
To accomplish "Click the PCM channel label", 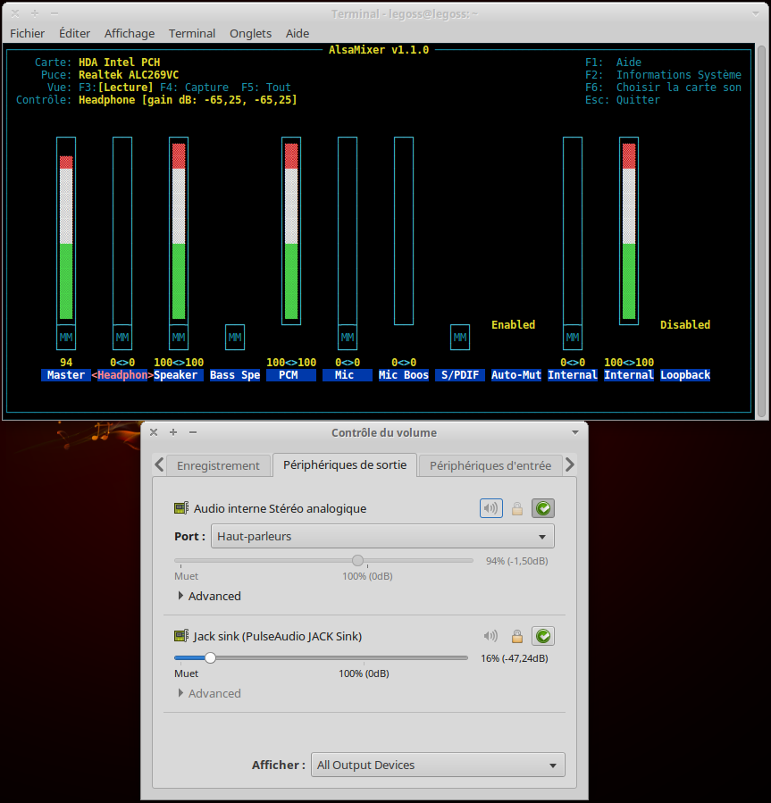I will pyautogui.click(x=291, y=375).
